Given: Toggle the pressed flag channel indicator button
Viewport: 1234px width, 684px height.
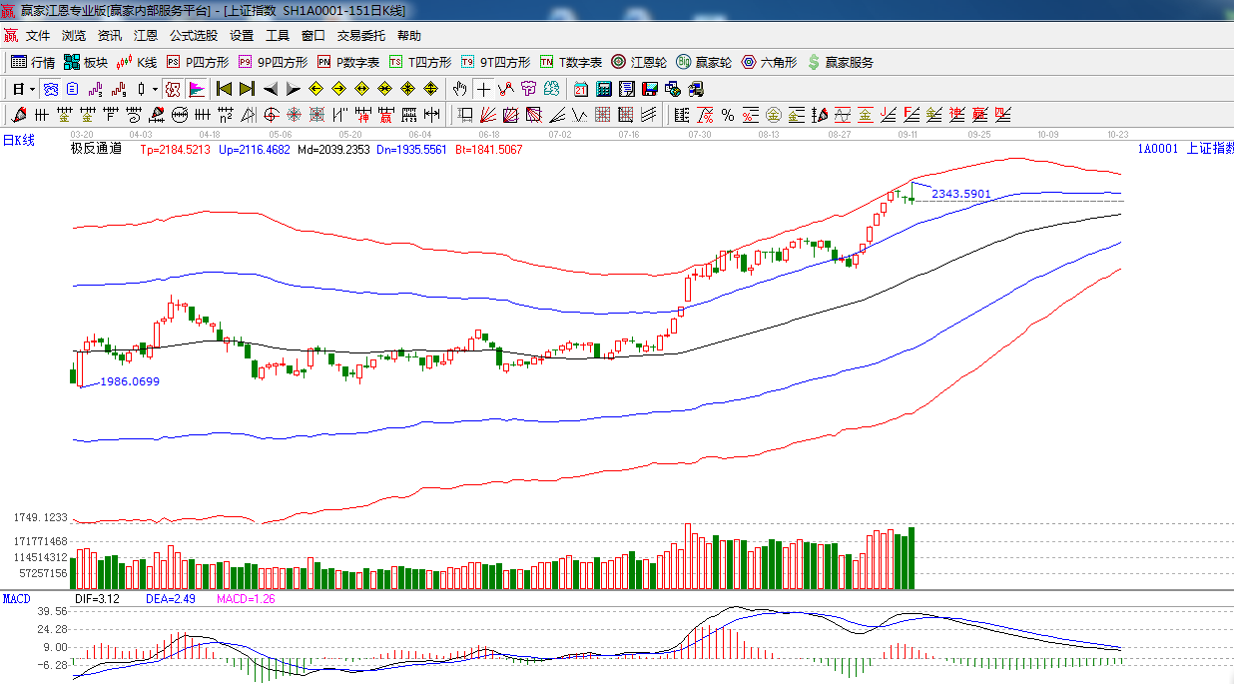Looking at the screenshot, I should [197, 89].
